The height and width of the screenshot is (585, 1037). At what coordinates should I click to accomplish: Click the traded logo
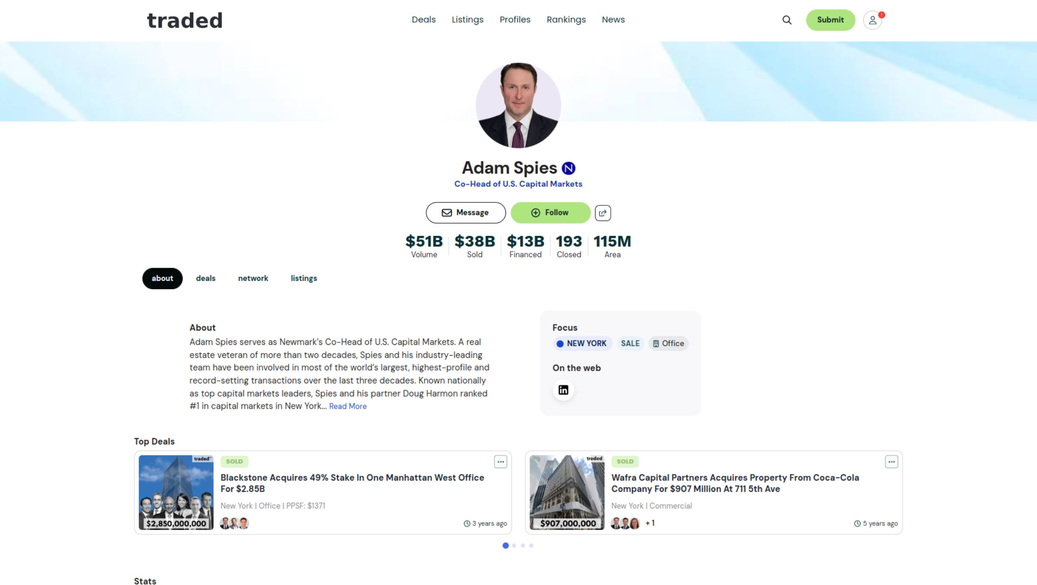(x=185, y=20)
